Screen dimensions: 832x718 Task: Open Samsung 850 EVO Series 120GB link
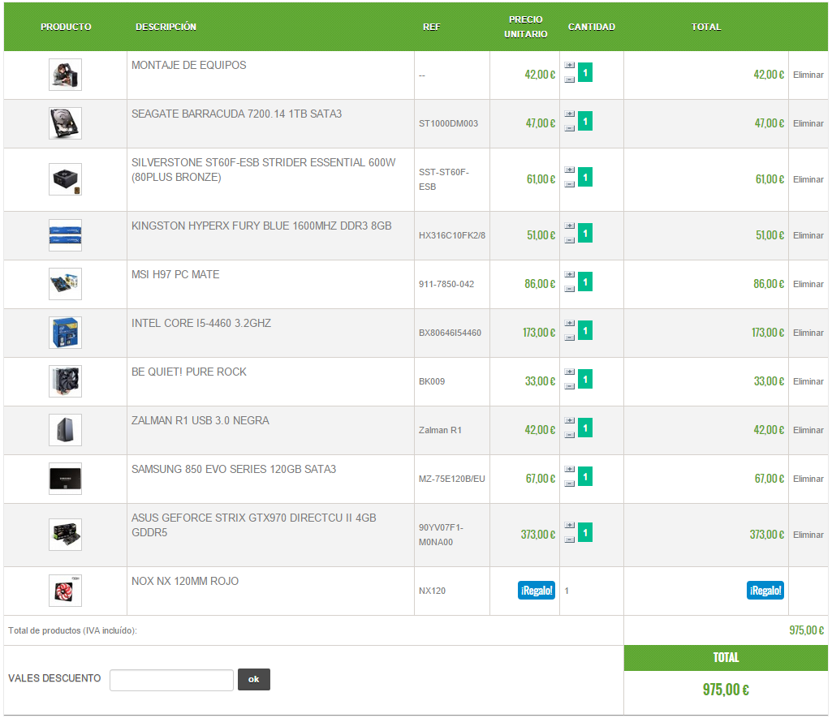234,470
